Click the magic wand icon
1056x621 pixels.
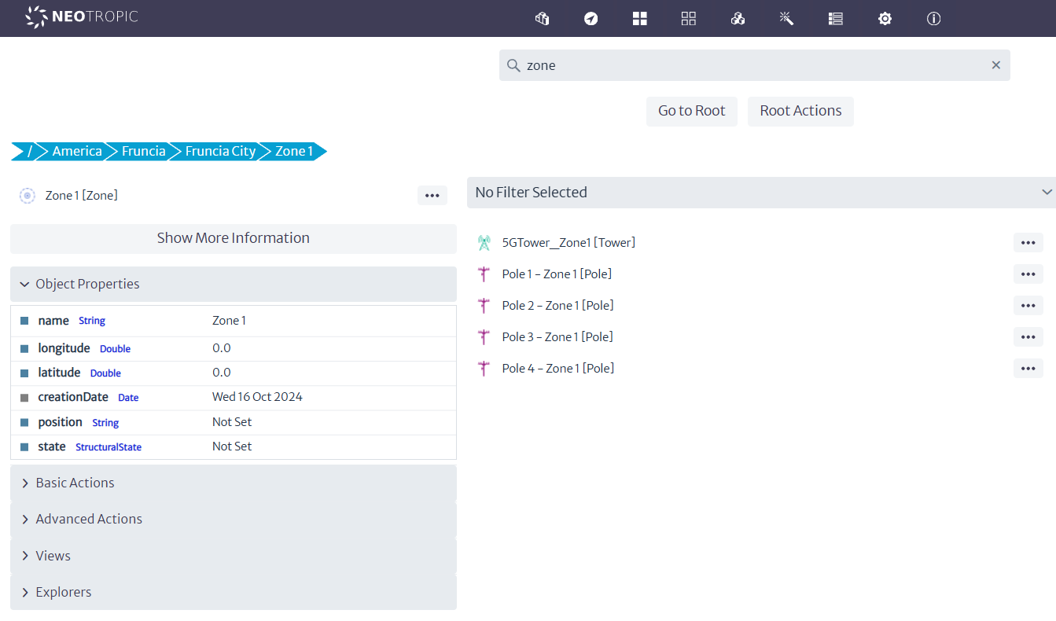[786, 19]
